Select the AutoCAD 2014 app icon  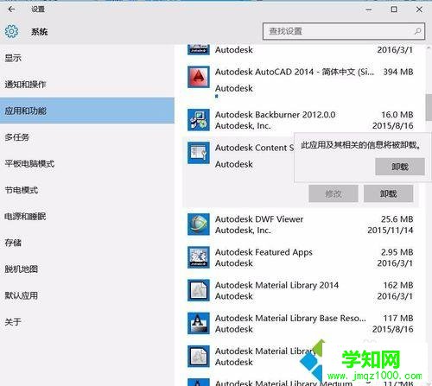click(x=199, y=77)
